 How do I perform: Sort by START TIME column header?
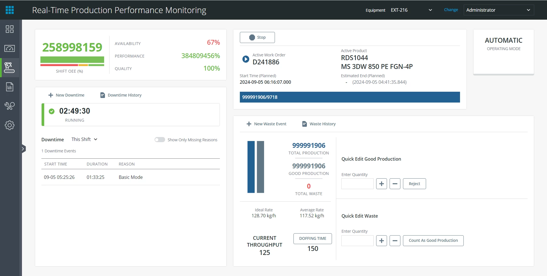56,164
